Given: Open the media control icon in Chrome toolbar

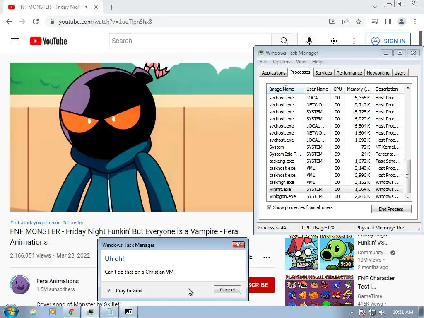Looking at the screenshot, I should click(x=375, y=22).
